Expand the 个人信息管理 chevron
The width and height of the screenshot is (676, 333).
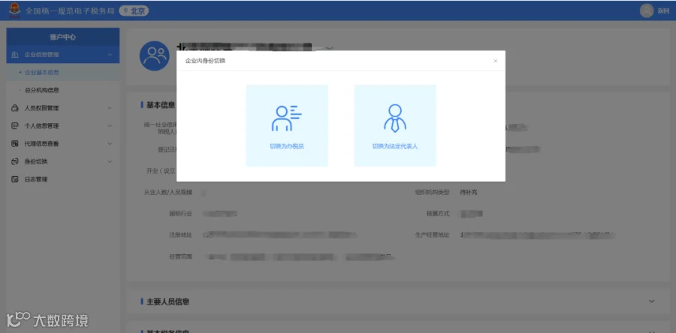[x=110, y=126]
